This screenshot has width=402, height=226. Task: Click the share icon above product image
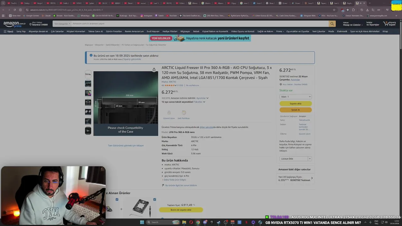click(154, 69)
